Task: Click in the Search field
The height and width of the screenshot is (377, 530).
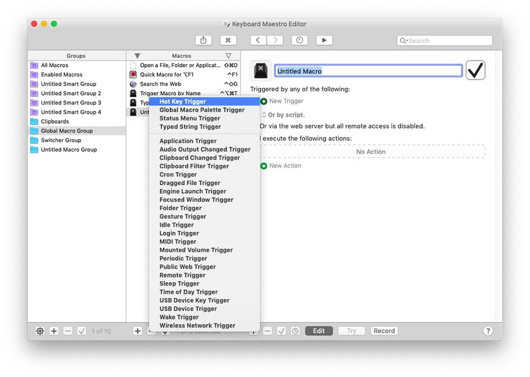Action: click(x=444, y=40)
